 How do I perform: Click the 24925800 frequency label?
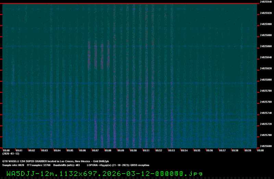point(266,80)
